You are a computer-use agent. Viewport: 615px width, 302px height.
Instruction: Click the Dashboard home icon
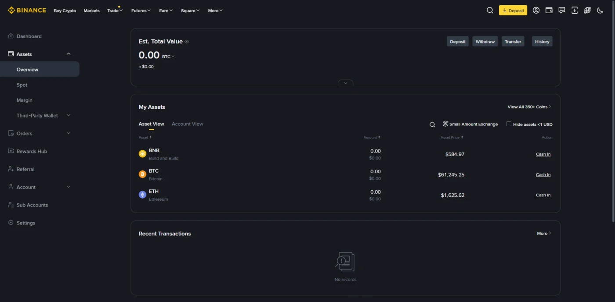[x=11, y=36]
